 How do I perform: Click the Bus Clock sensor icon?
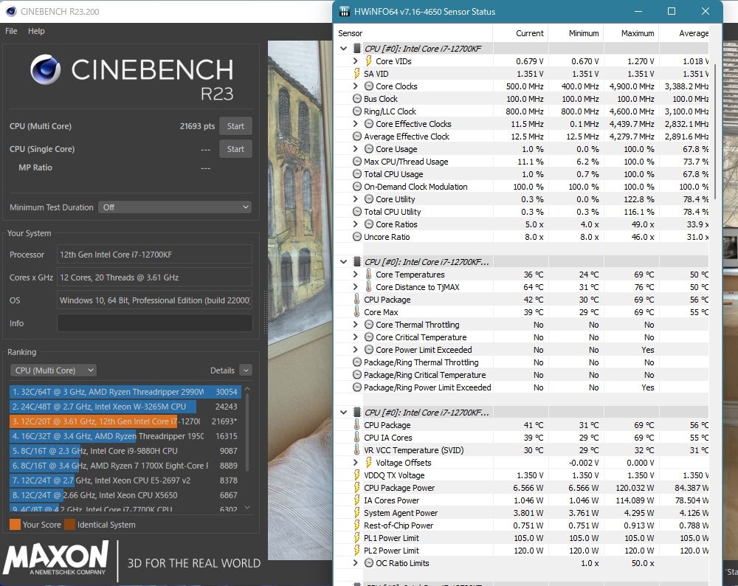coord(357,99)
